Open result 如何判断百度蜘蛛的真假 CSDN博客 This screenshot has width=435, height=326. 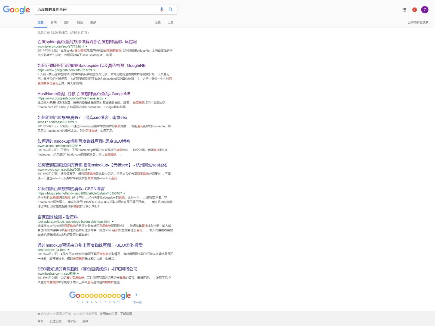coord(71,189)
